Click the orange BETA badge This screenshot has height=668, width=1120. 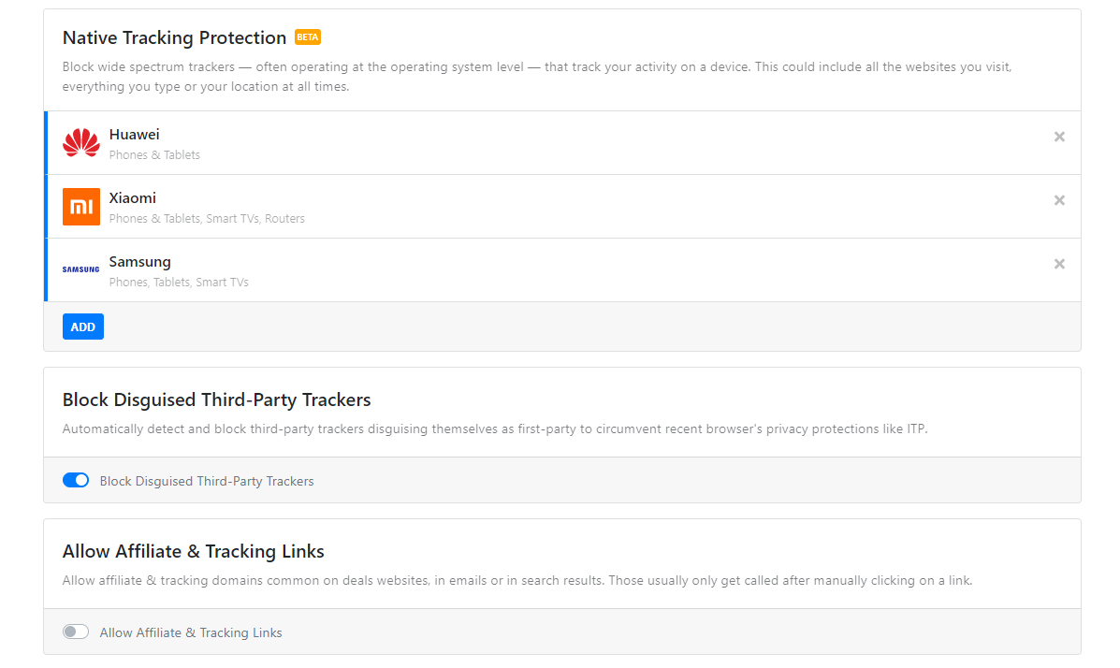point(308,37)
